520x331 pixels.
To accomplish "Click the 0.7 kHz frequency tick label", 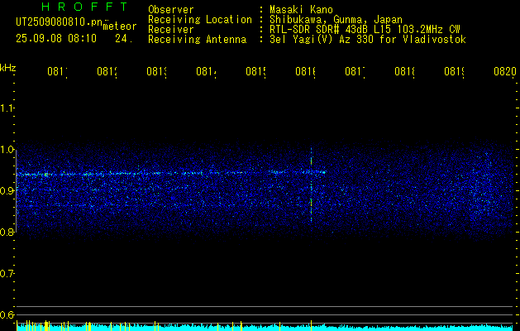I will coord(7,274).
